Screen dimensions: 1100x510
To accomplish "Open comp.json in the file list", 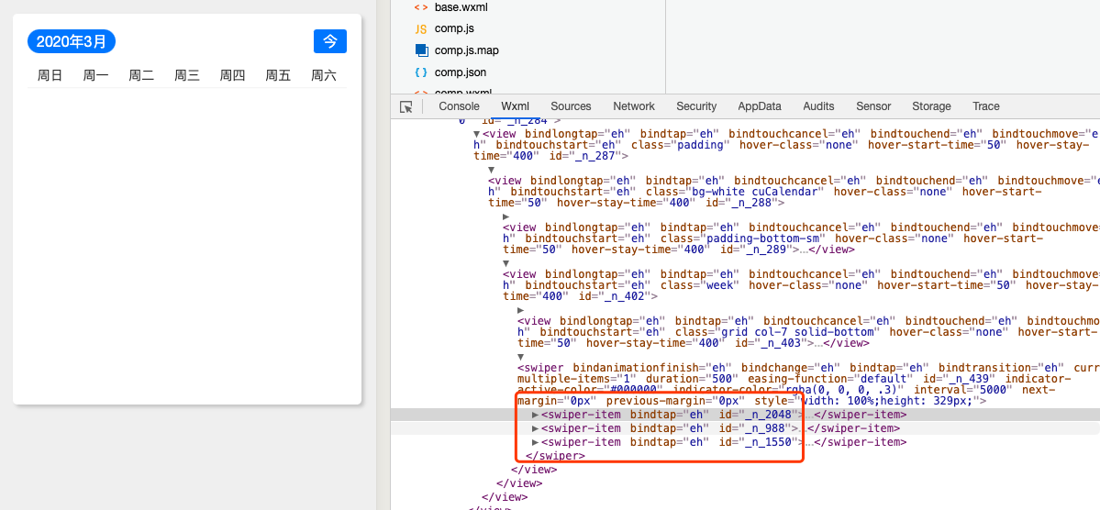I will 461,72.
